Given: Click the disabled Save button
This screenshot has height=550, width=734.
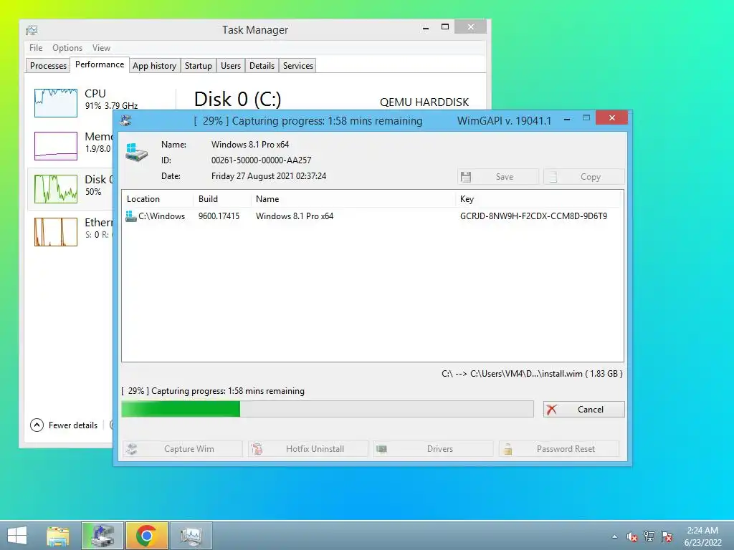Looking at the screenshot, I should click(498, 177).
